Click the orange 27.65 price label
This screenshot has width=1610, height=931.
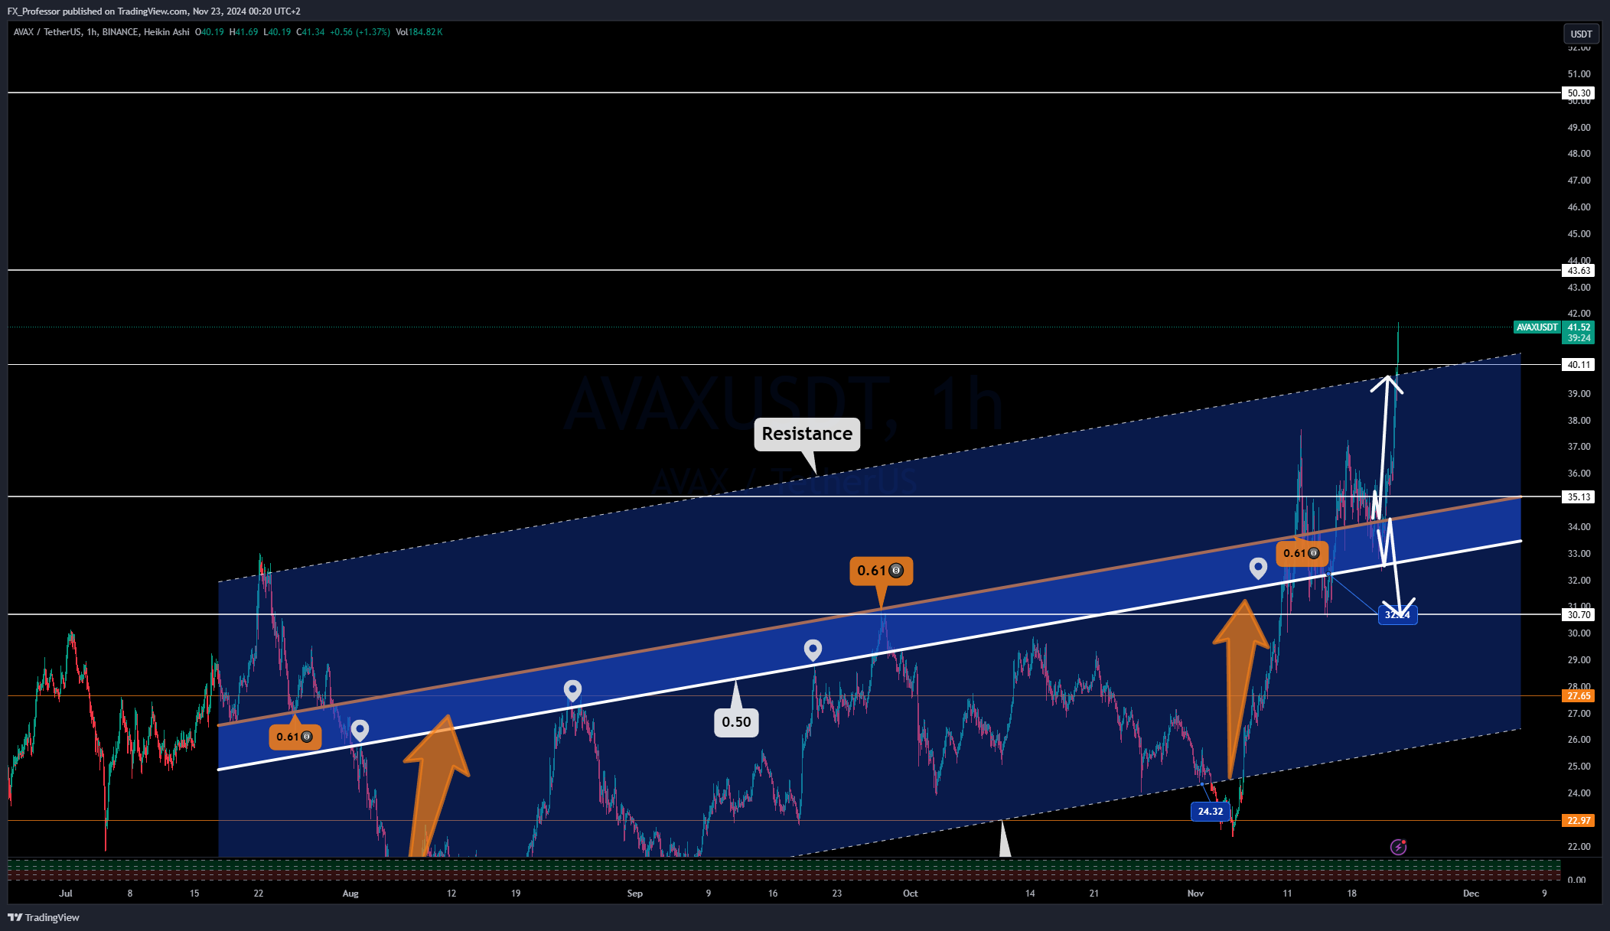pos(1578,695)
